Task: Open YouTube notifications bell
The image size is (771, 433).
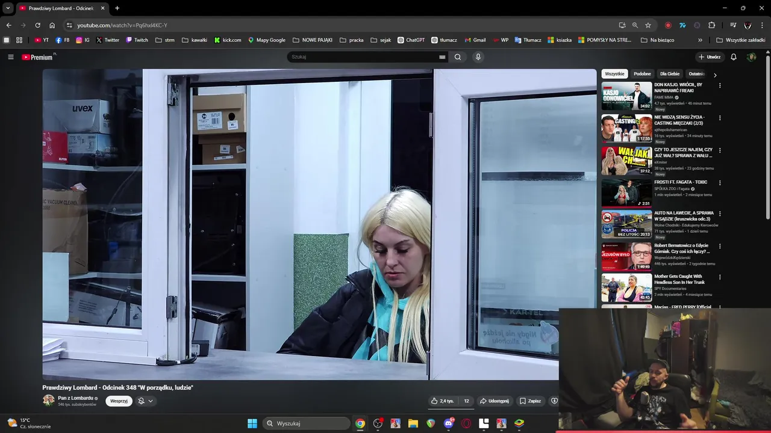Action: click(734, 57)
